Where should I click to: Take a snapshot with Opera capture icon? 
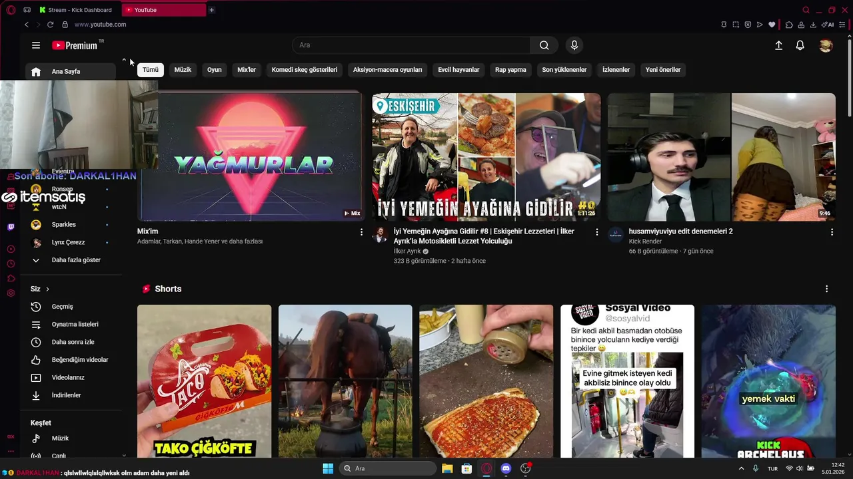point(736,25)
